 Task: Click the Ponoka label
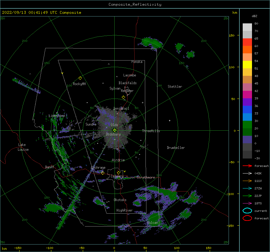click(137, 62)
